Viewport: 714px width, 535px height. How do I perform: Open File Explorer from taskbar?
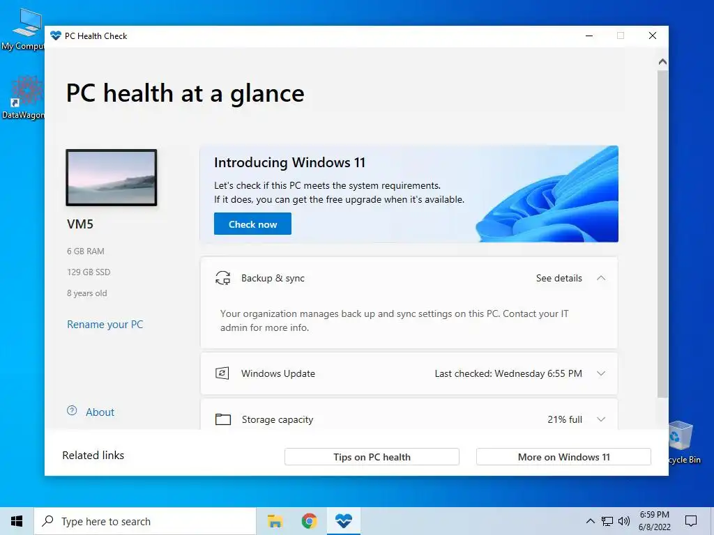[x=275, y=521]
